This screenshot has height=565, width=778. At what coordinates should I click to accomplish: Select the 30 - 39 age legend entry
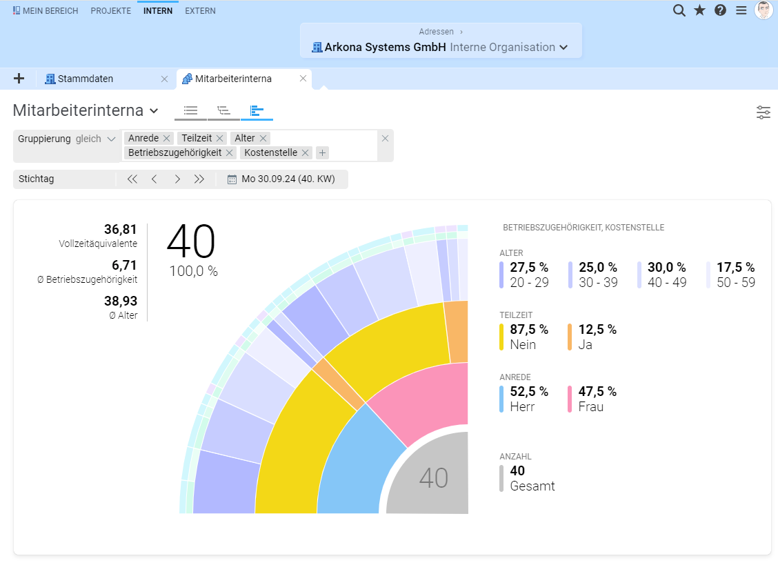tap(593, 275)
